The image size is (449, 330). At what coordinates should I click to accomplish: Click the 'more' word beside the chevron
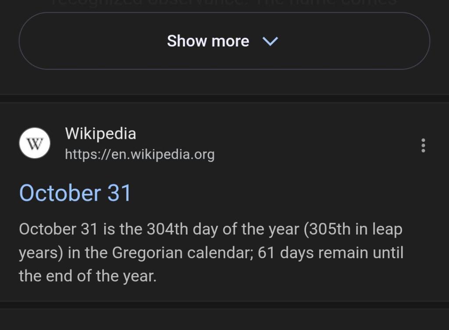pyautogui.click(x=230, y=41)
